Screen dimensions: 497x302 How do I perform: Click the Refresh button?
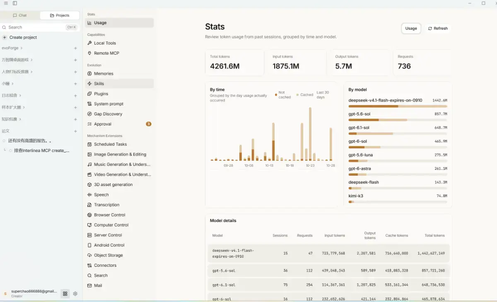[438, 29]
